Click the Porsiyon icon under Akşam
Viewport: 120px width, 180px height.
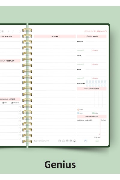pos(83,78)
